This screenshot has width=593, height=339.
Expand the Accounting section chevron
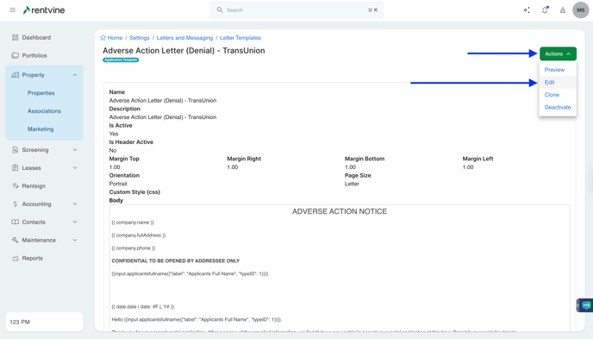pyautogui.click(x=75, y=204)
